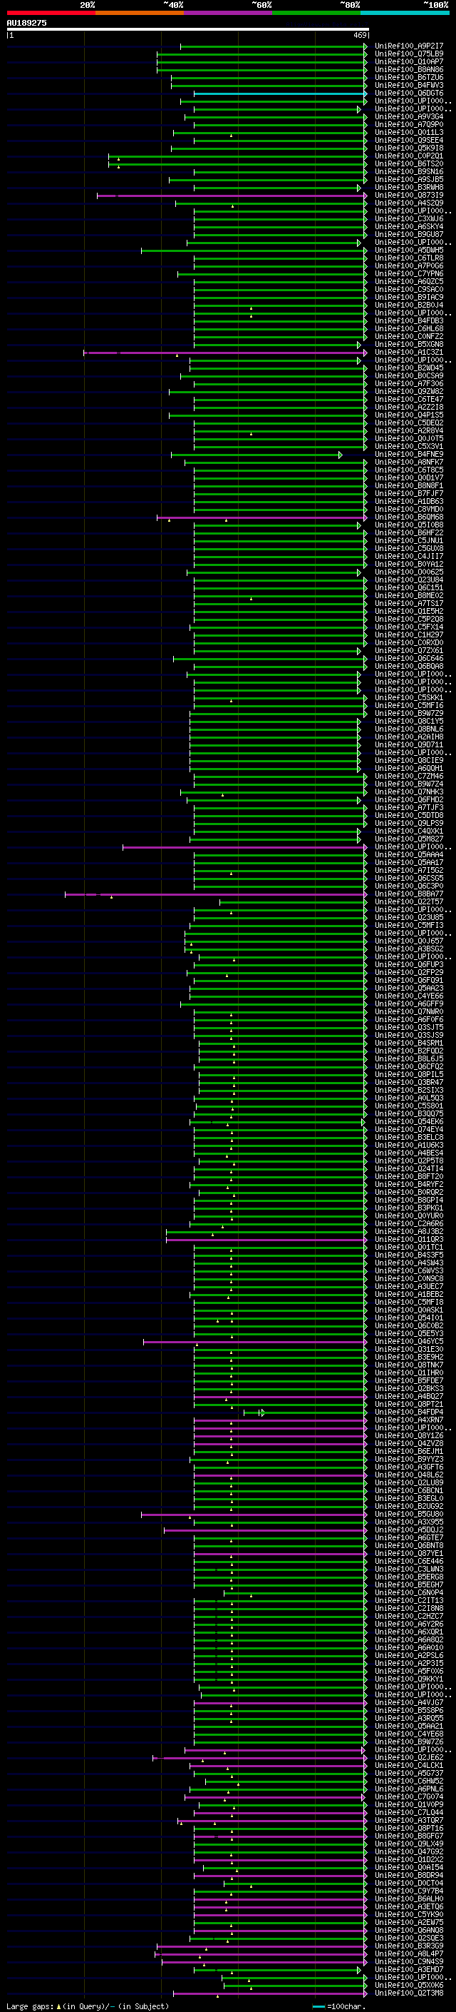This screenshot has width=456, height=2012.
Task: Select hit UniRef100_B6TZU6
Action: pyautogui.click(x=409, y=77)
